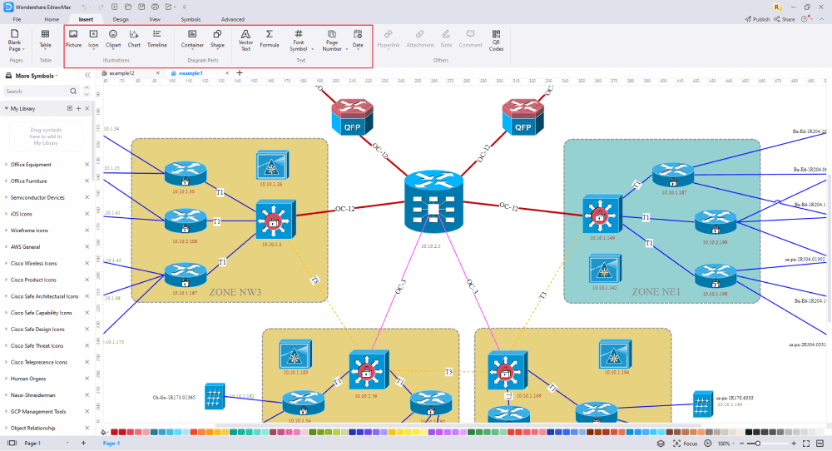
Task: Open the Clipart gallery
Action: [x=113, y=39]
